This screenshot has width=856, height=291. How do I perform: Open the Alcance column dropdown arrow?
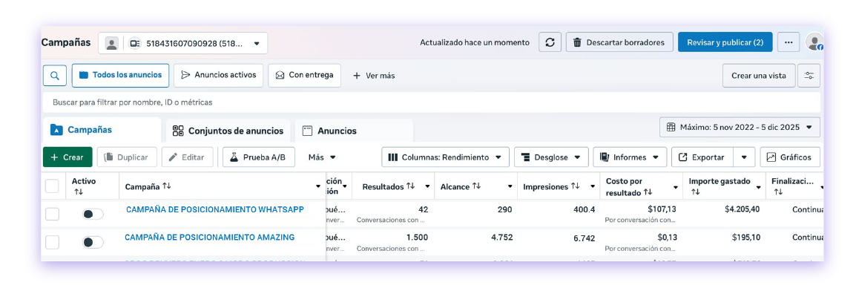pyautogui.click(x=510, y=187)
